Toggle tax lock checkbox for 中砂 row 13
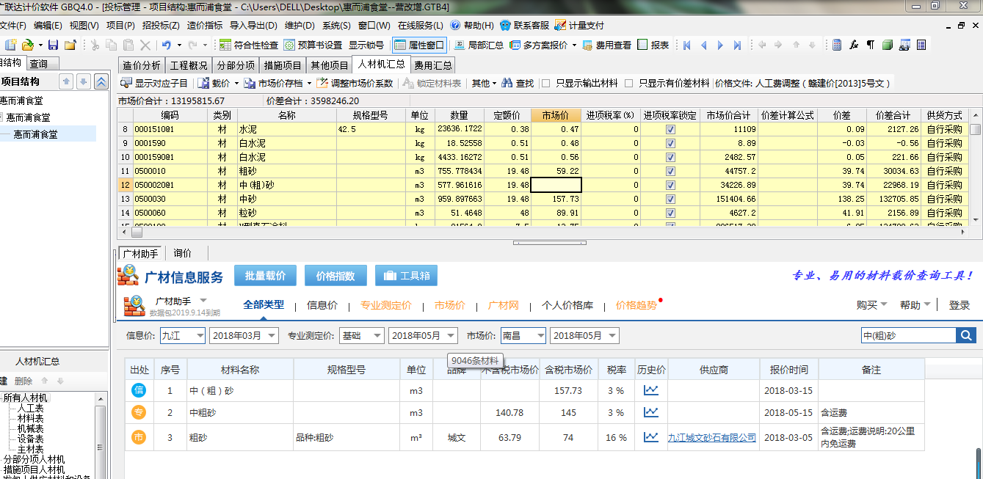This screenshot has width=983, height=479. point(670,199)
